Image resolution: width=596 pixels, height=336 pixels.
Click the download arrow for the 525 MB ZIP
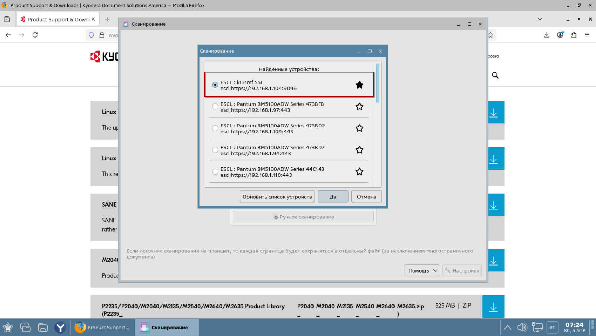click(493, 307)
